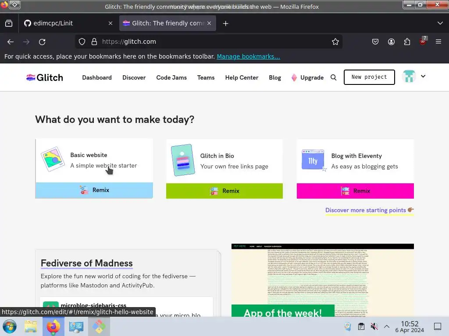Click the Upgrade link text

[312, 77]
